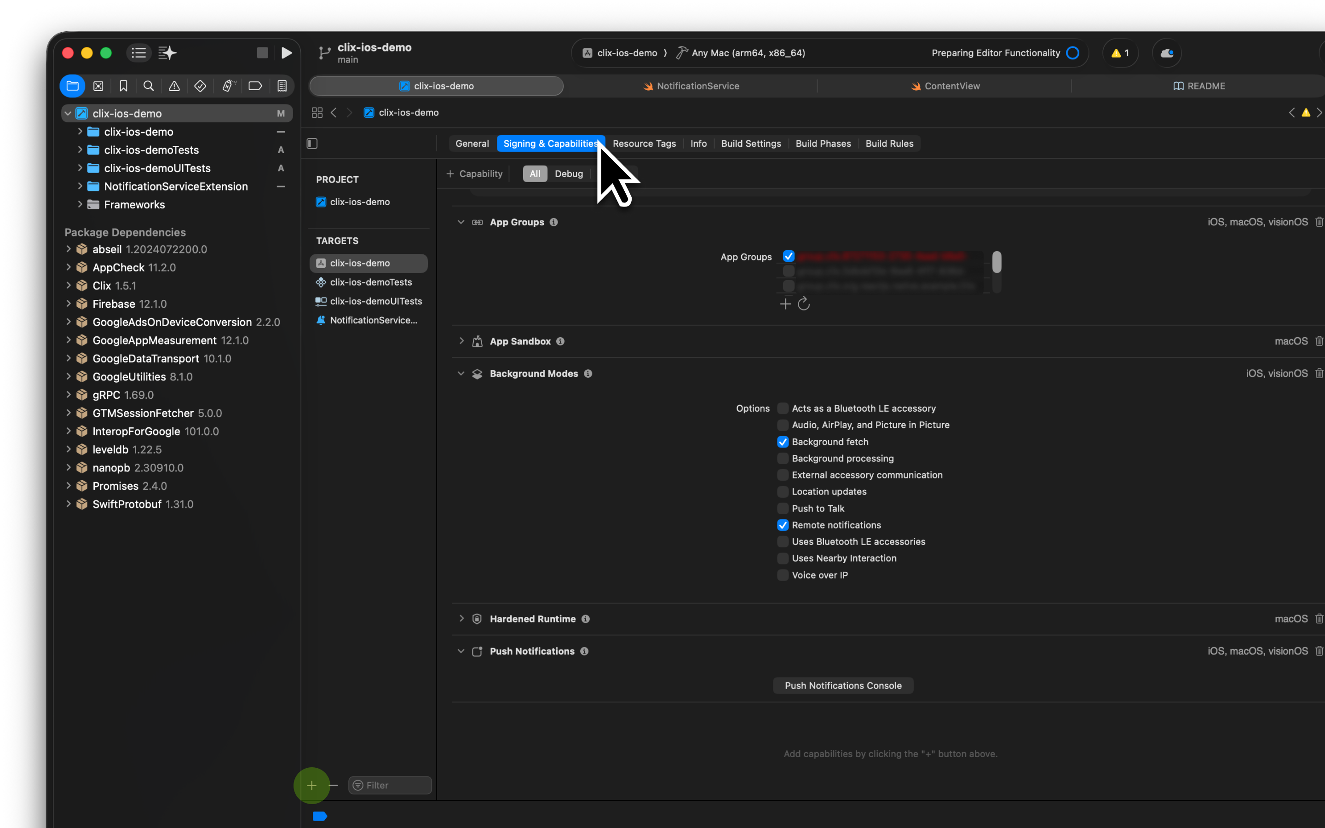1325x828 pixels.
Task: Open the cloud status icon in toolbar
Action: click(1167, 53)
